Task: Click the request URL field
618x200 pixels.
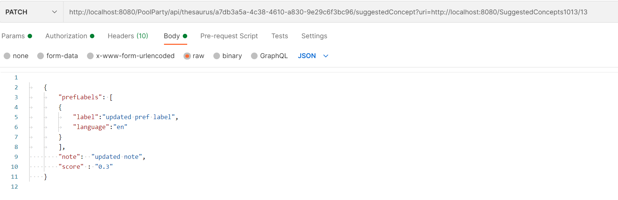Action: [328, 12]
